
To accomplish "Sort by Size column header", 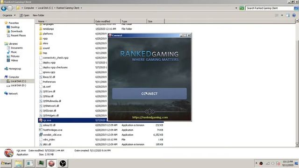I will [x=156, y=21].
